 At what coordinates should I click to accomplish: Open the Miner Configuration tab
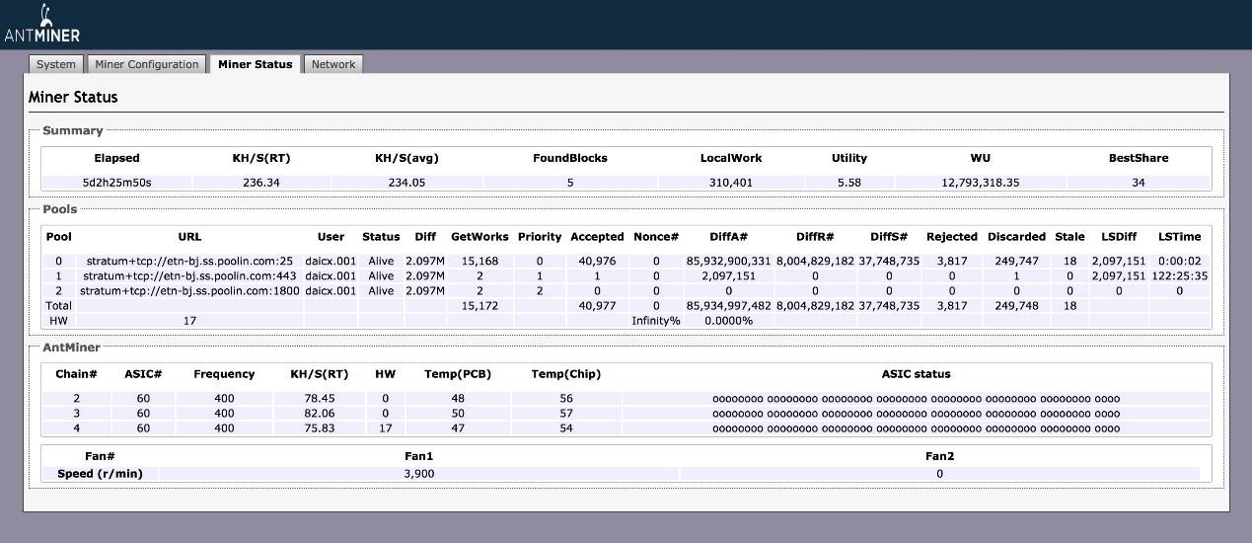[x=147, y=64]
